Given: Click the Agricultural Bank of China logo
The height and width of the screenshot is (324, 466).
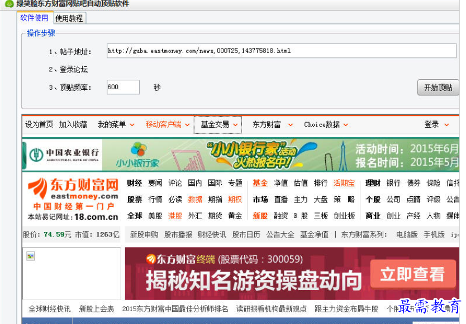Looking at the screenshot, I should [64, 155].
